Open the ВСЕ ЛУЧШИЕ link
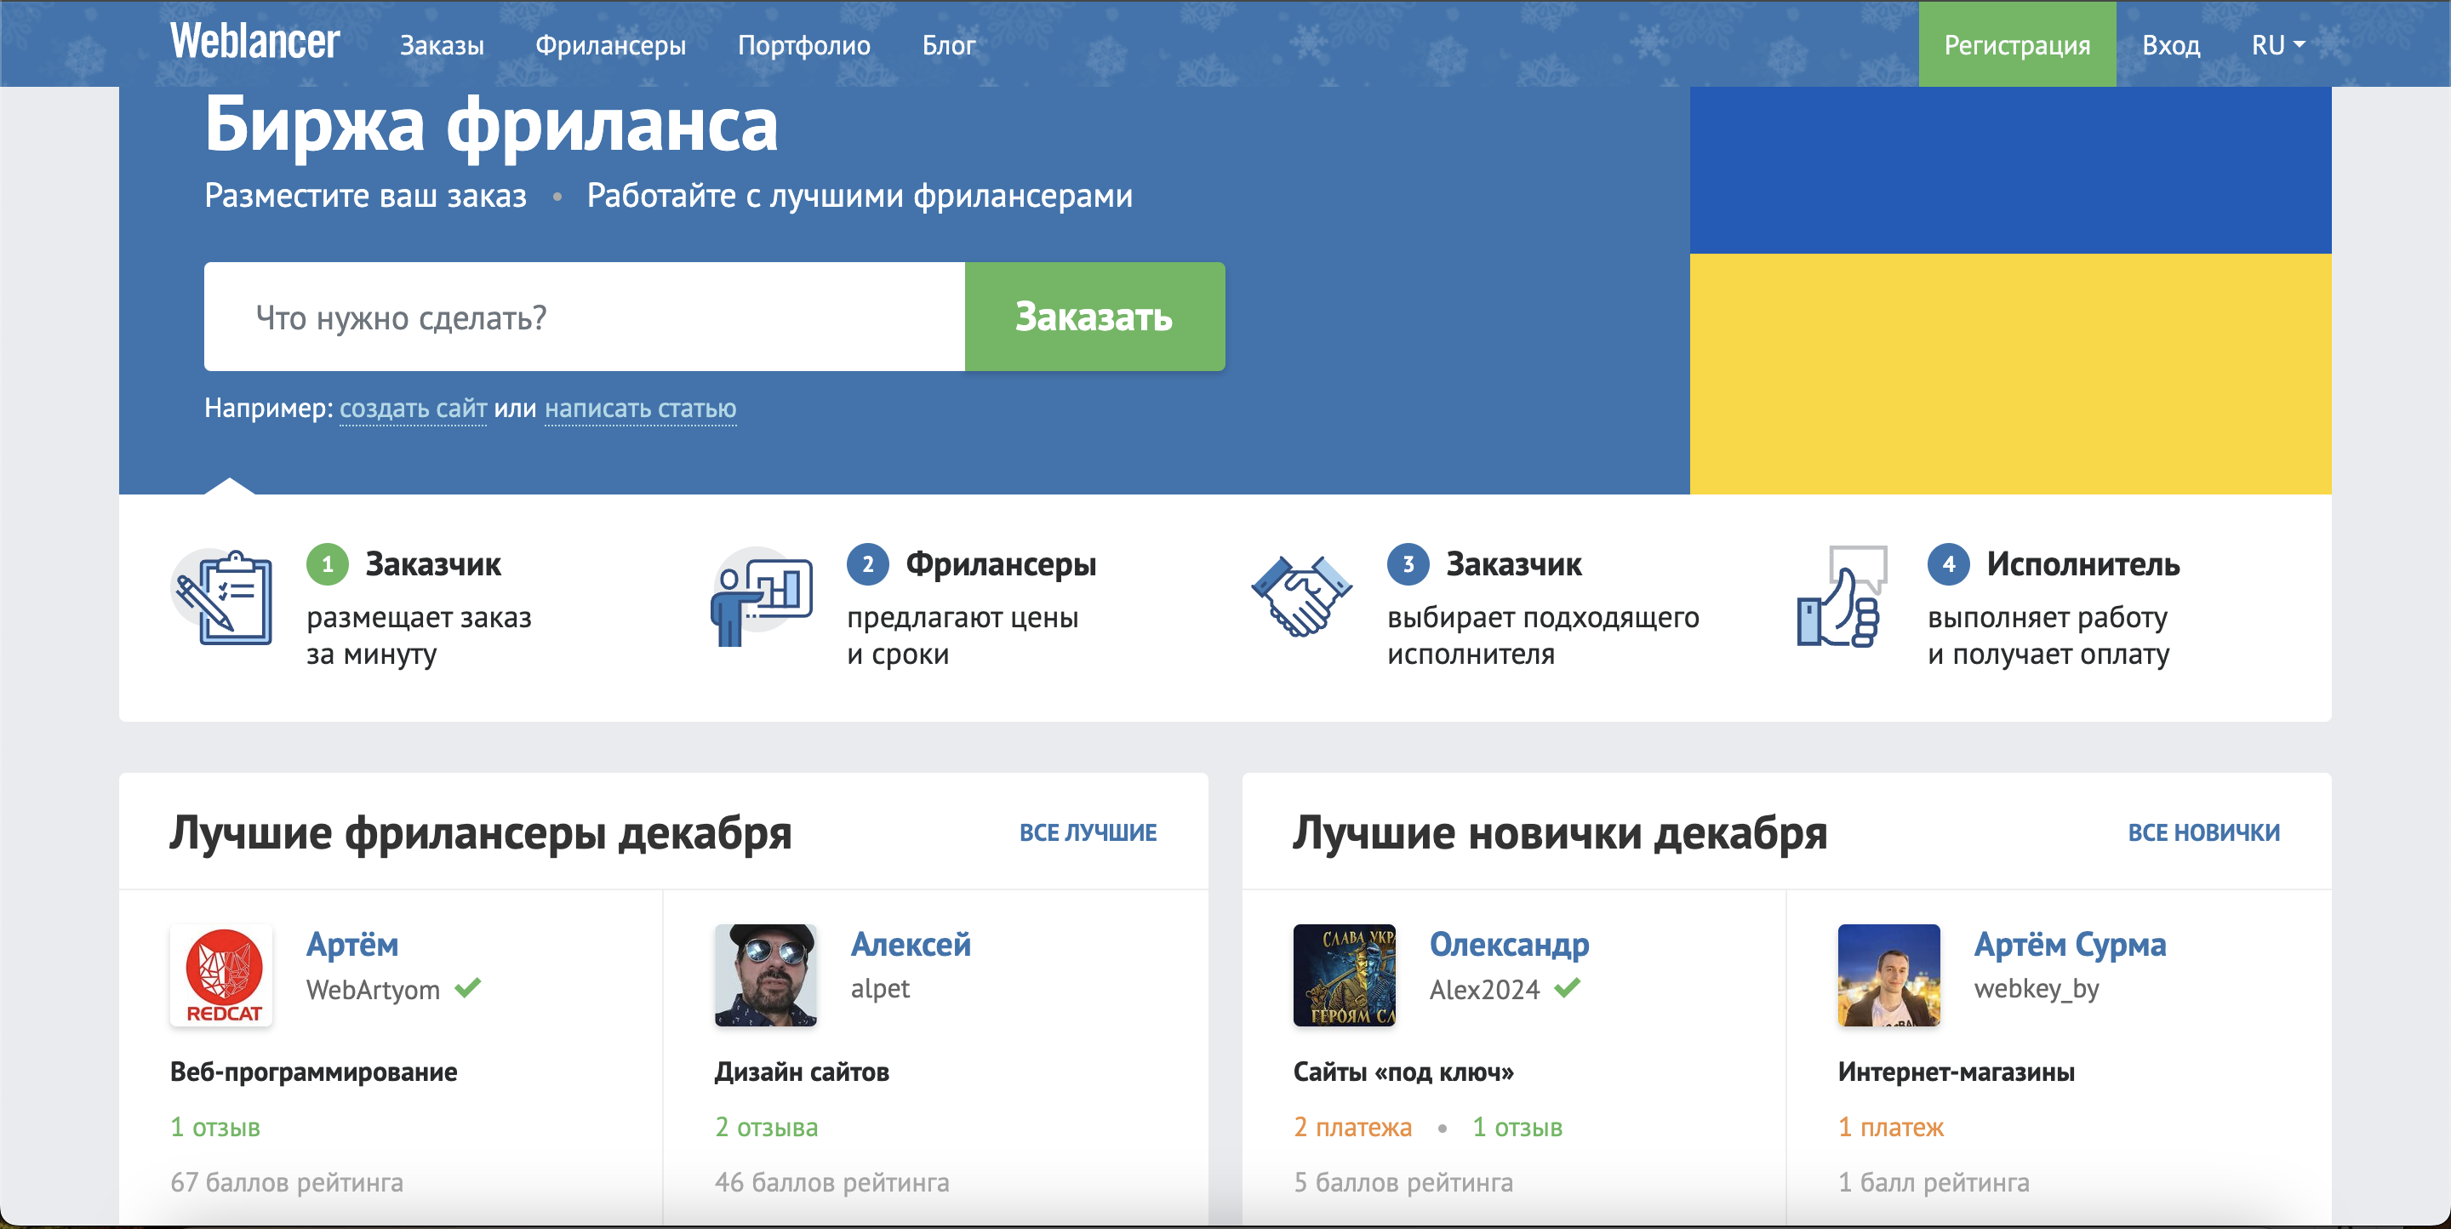This screenshot has width=2451, height=1229. pos(1087,832)
